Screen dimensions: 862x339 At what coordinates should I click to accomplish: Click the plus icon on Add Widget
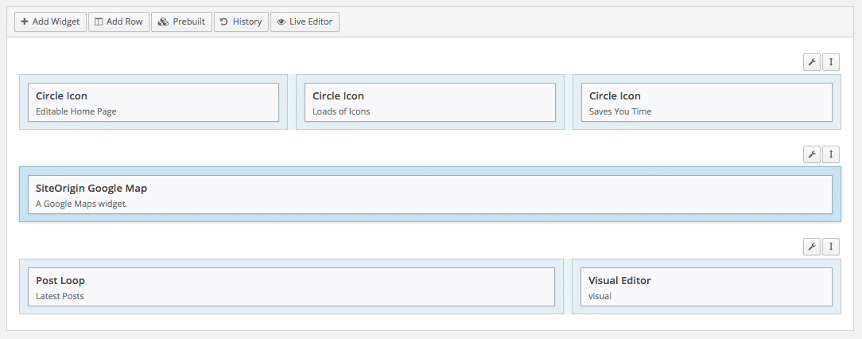point(25,21)
